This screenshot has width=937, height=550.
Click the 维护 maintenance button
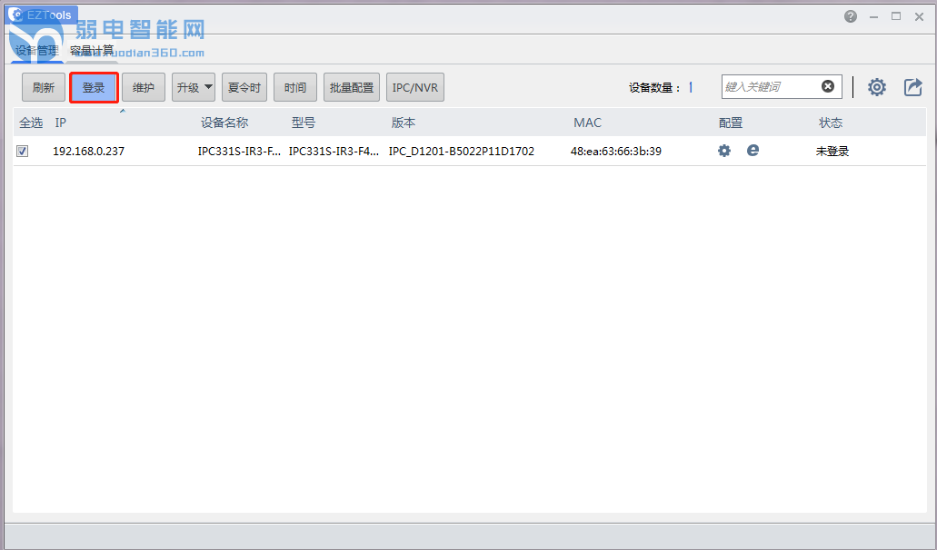tap(144, 88)
